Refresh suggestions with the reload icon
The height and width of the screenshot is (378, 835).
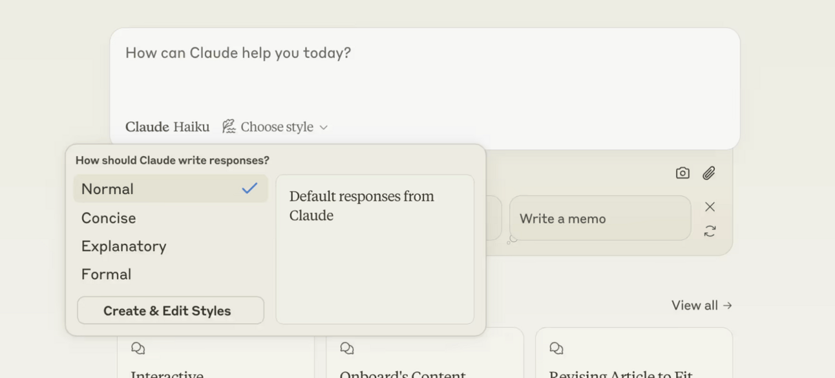(710, 231)
